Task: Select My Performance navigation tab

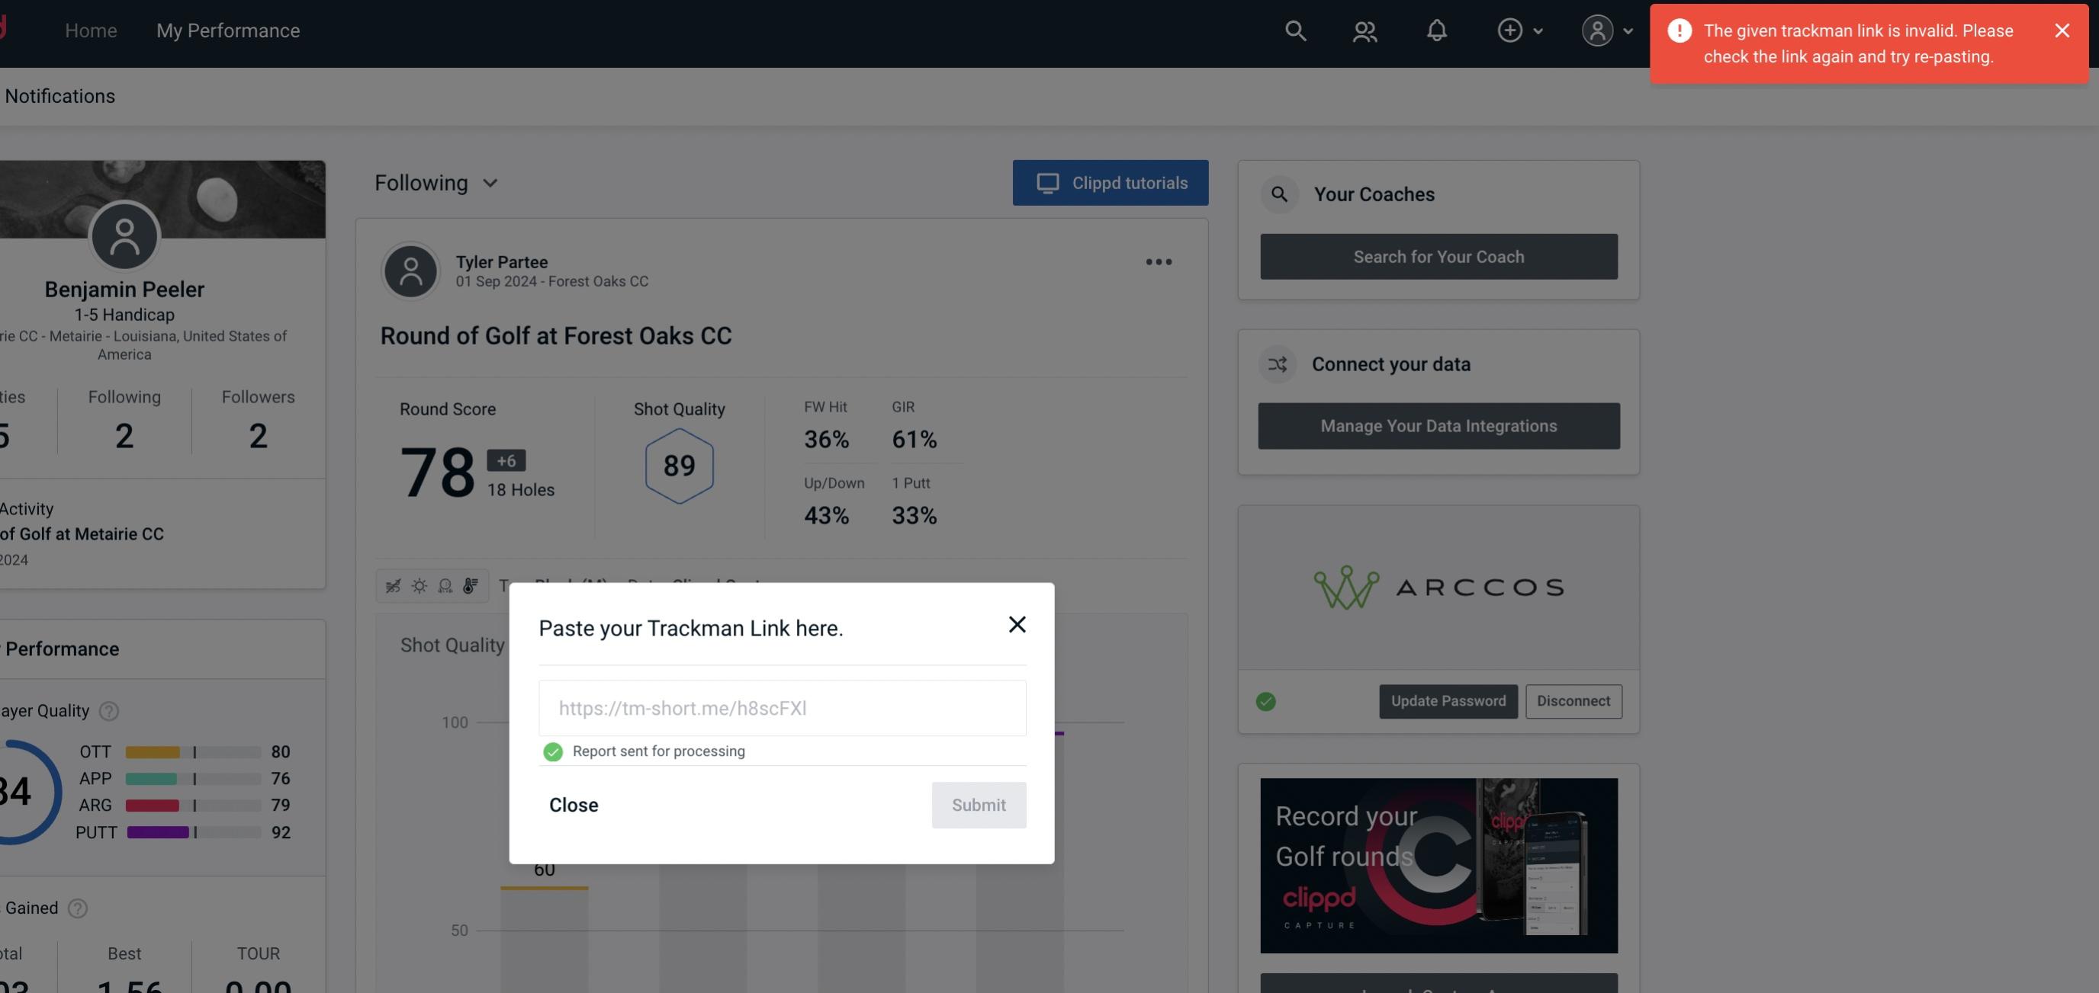Action: (x=227, y=28)
